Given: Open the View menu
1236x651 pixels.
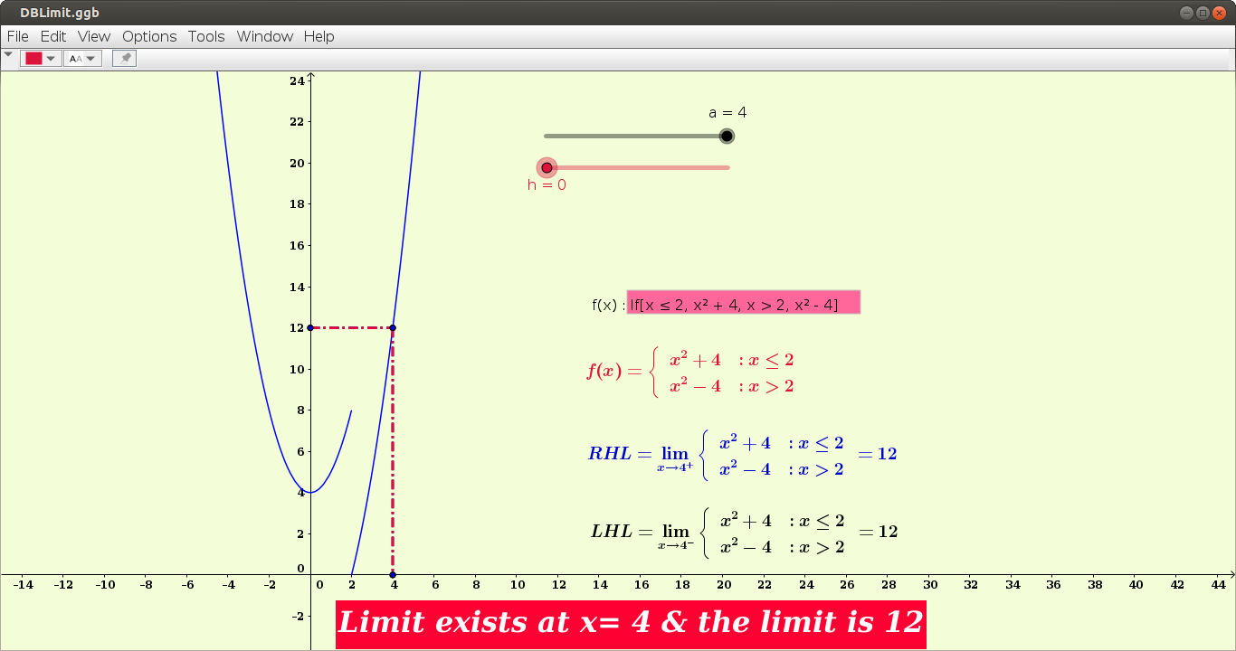Looking at the screenshot, I should click(x=93, y=36).
